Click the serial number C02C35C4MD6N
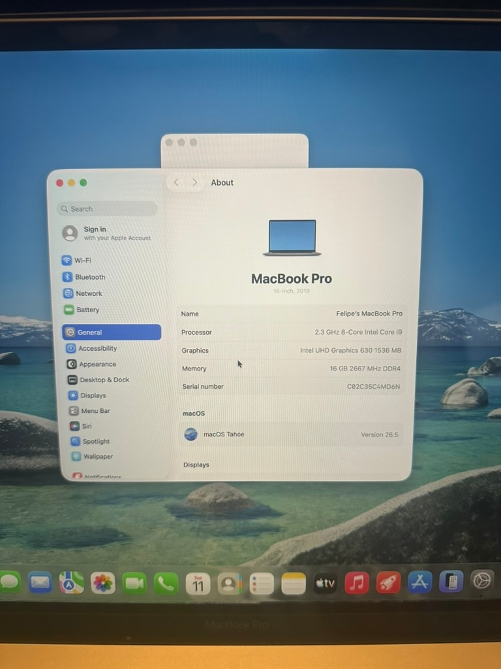 point(374,387)
